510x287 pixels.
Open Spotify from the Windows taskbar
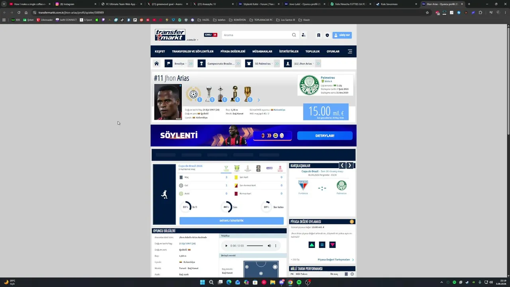[x=299, y=282]
